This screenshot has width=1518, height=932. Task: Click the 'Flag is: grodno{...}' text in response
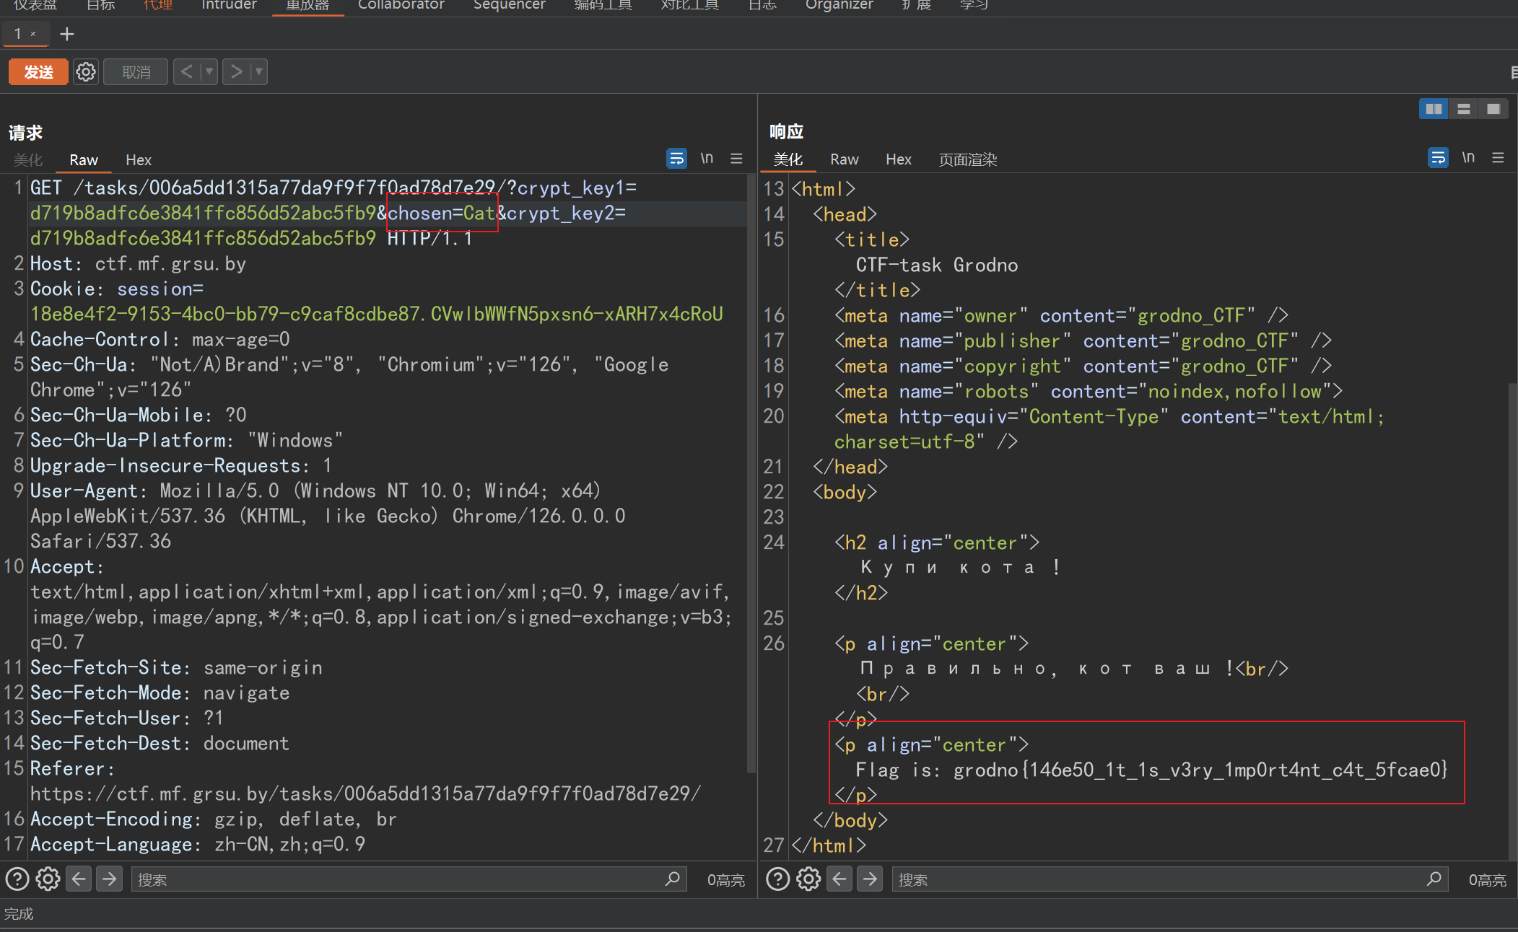tap(1151, 770)
